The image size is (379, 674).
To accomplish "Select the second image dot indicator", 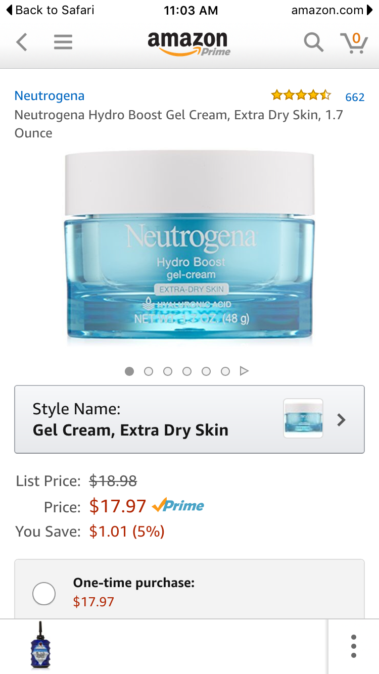I will (149, 371).
